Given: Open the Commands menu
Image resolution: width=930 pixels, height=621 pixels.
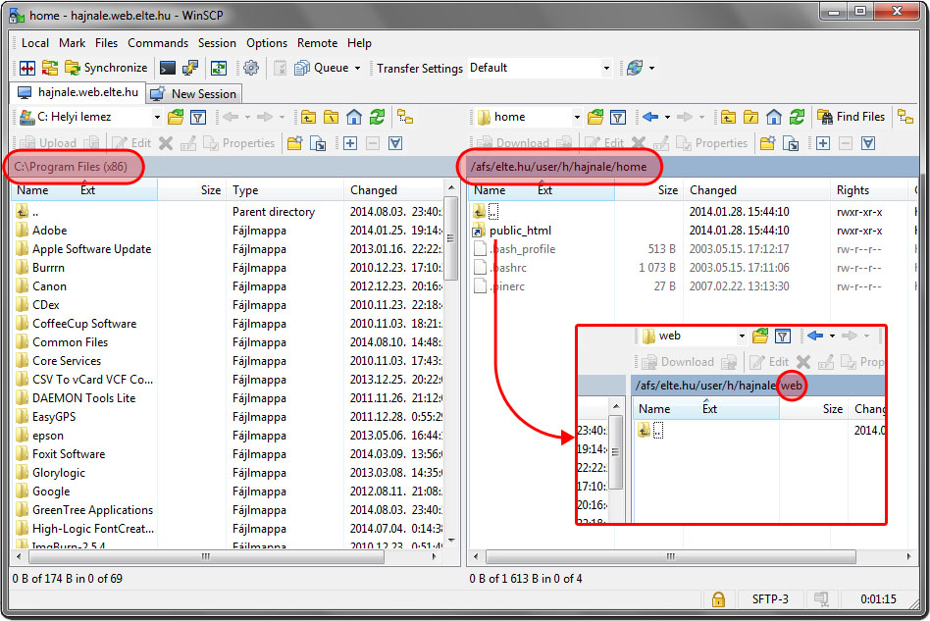Looking at the screenshot, I should click(158, 43).
